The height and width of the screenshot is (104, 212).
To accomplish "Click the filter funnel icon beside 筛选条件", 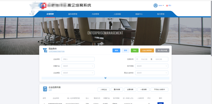I will click(45, 50).
